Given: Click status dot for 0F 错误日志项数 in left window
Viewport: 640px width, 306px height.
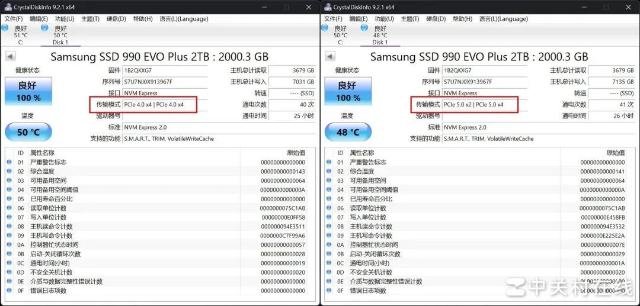Looking at the screenshot, I should pyautogui.click(x=9, y=291).
